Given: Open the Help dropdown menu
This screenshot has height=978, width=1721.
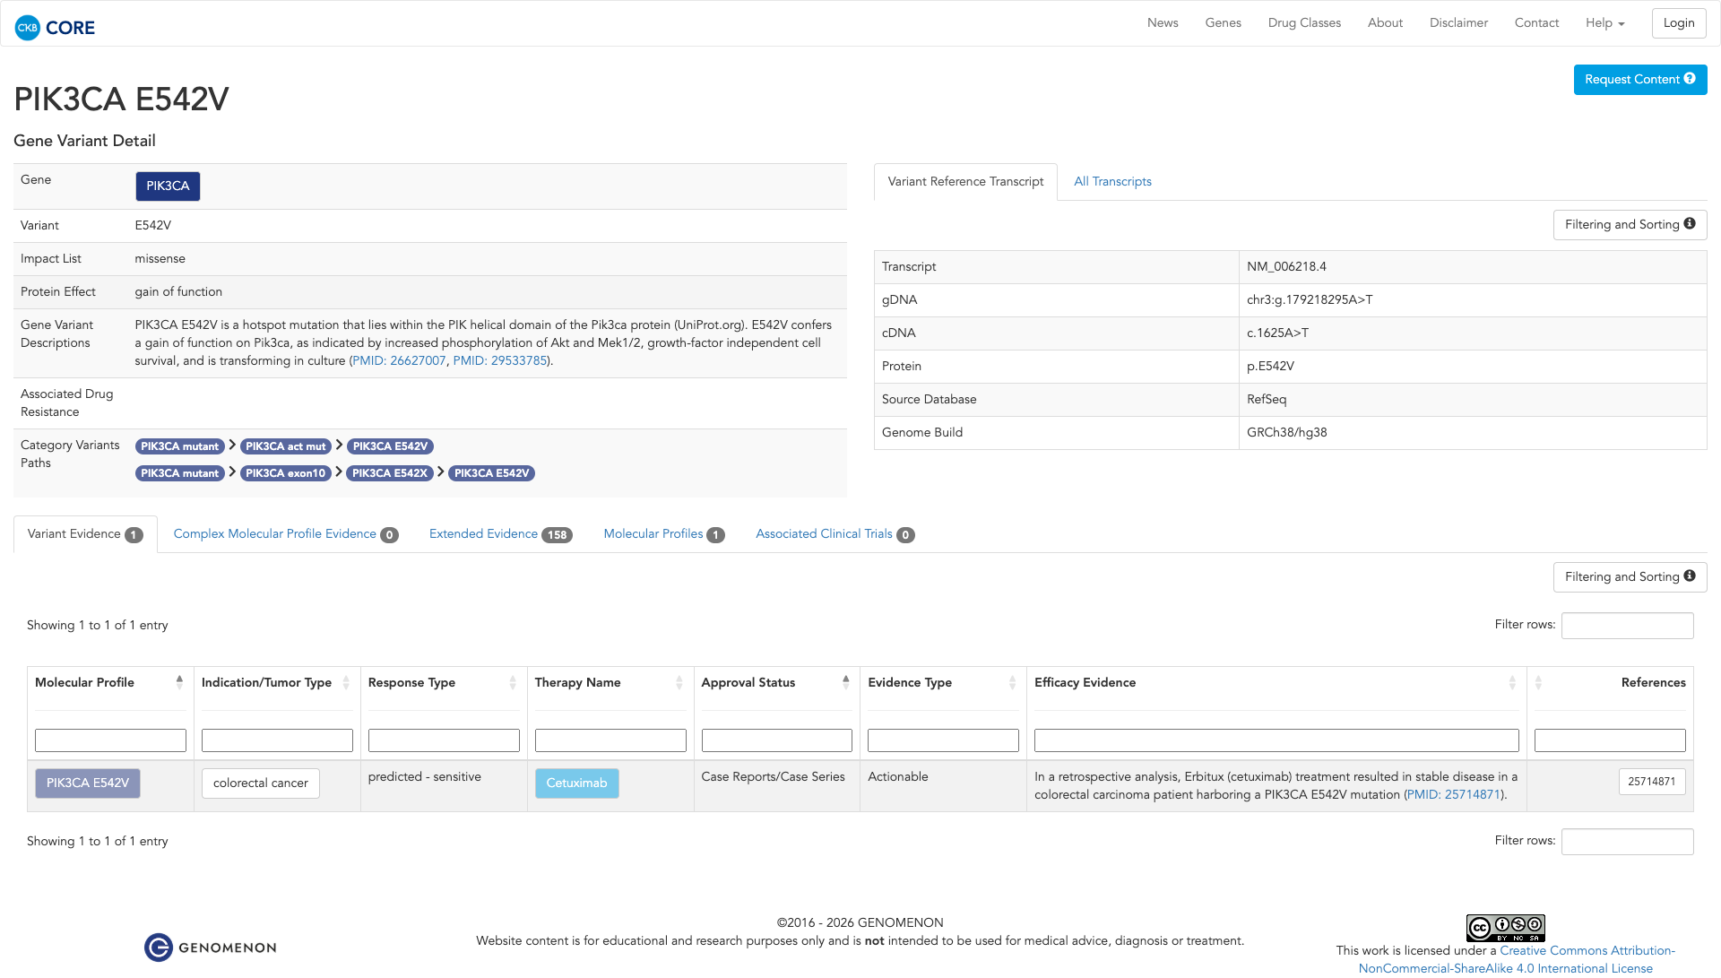Looking at the screenshot, I should coord(1604,23).
